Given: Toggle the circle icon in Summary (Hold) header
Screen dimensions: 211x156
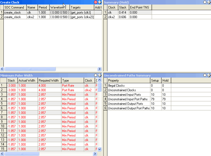Looking at the screenshot, I should coord(205,2).
